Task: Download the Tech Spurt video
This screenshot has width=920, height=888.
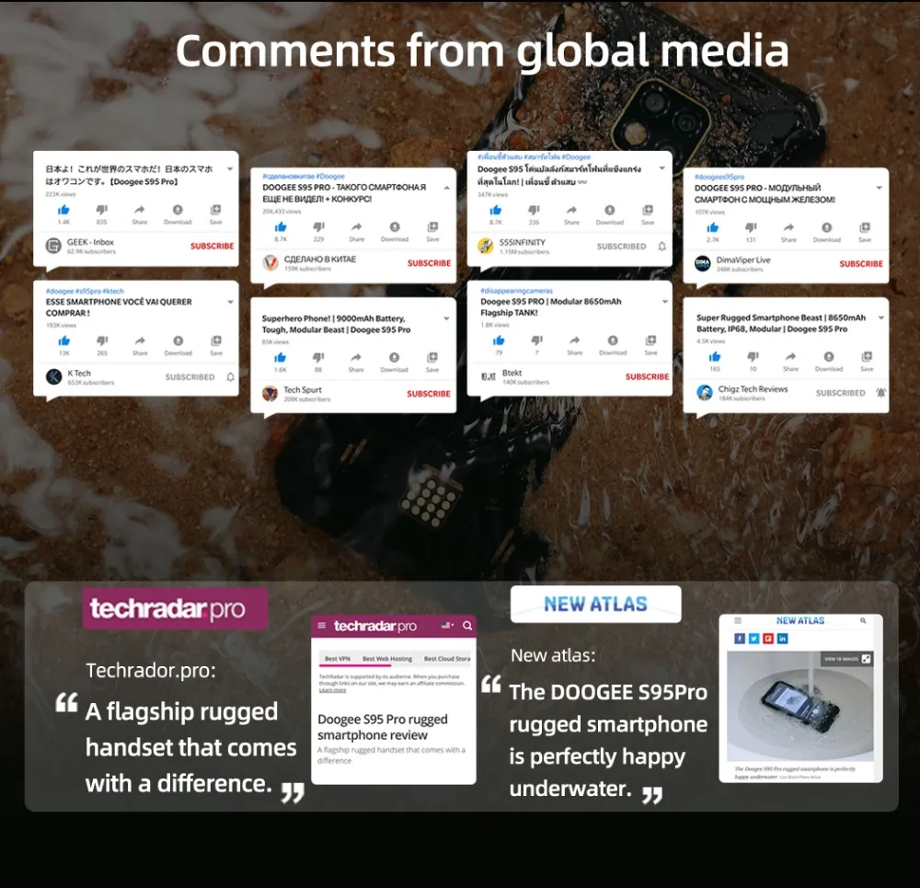Action: (395, 357)
